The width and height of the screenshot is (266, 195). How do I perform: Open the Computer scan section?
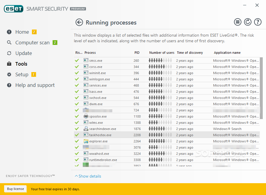pos(33,43)
